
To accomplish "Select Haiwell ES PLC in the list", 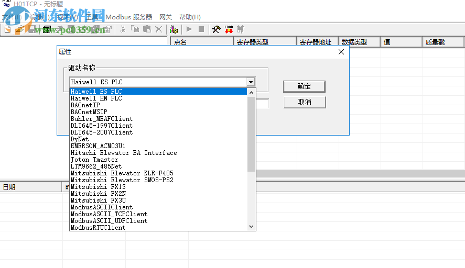I will click(158, 92).
